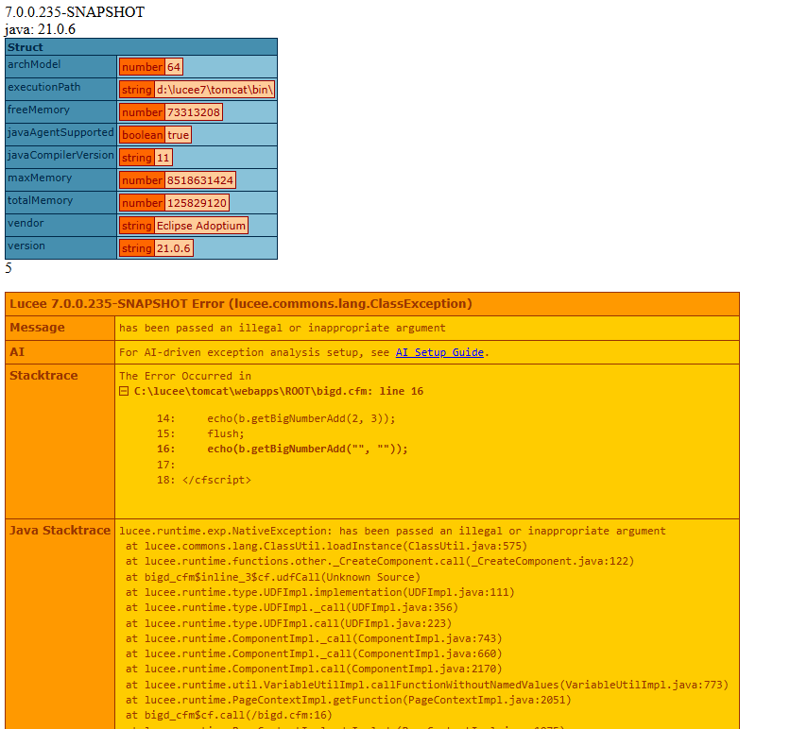The height and width of the screenshot is (729, 790).
Task: Click the boolean type label
Action: click(x=142, y=135)
